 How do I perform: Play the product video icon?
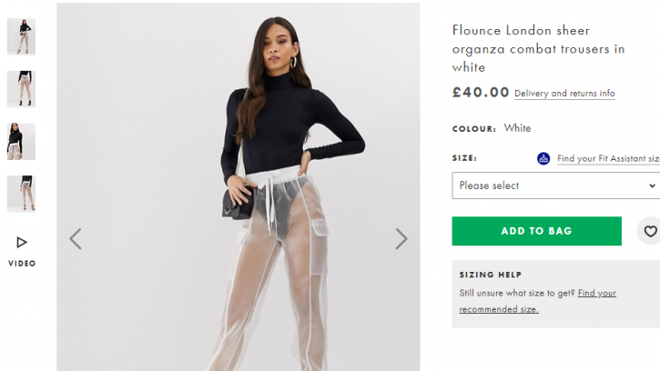(x=22, y=242)
